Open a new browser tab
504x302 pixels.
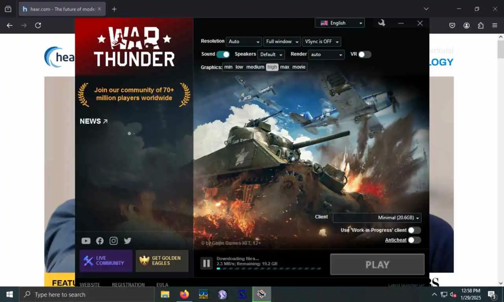tap(114, 9)
